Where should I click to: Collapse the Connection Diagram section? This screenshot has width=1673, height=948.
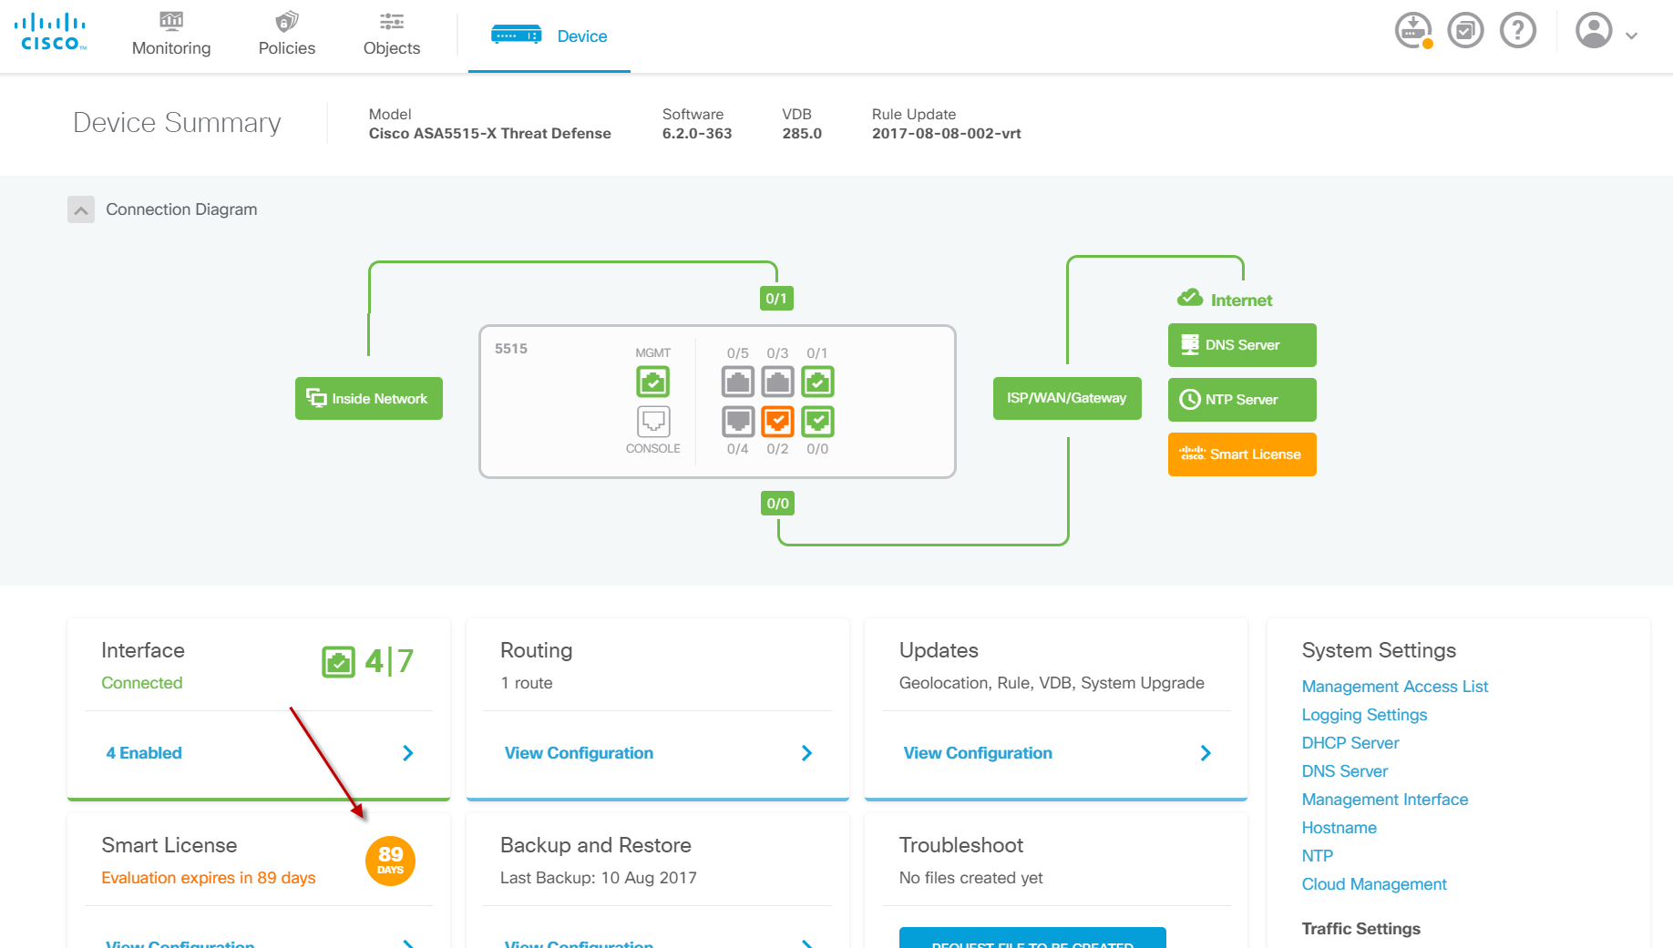click(x=81, y=209)
